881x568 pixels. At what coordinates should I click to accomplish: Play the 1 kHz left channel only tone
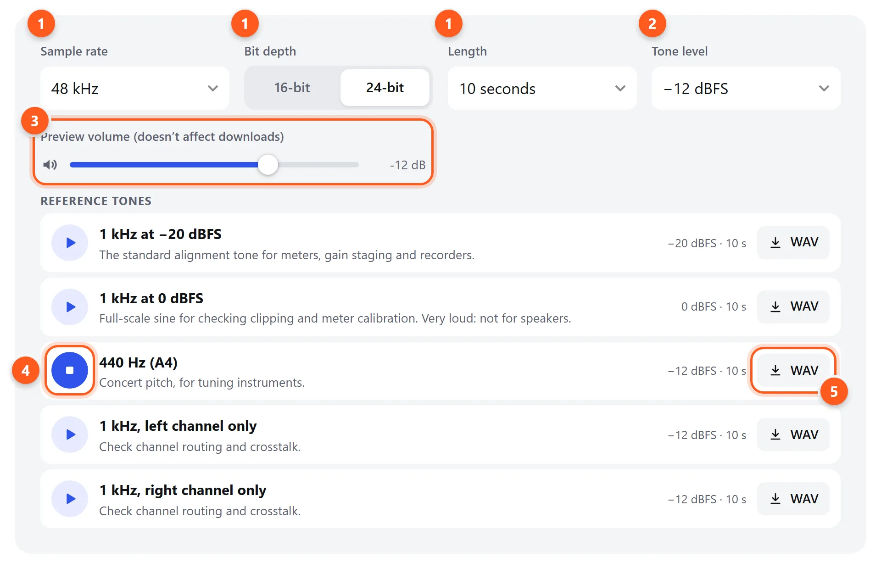click(70, 434)
